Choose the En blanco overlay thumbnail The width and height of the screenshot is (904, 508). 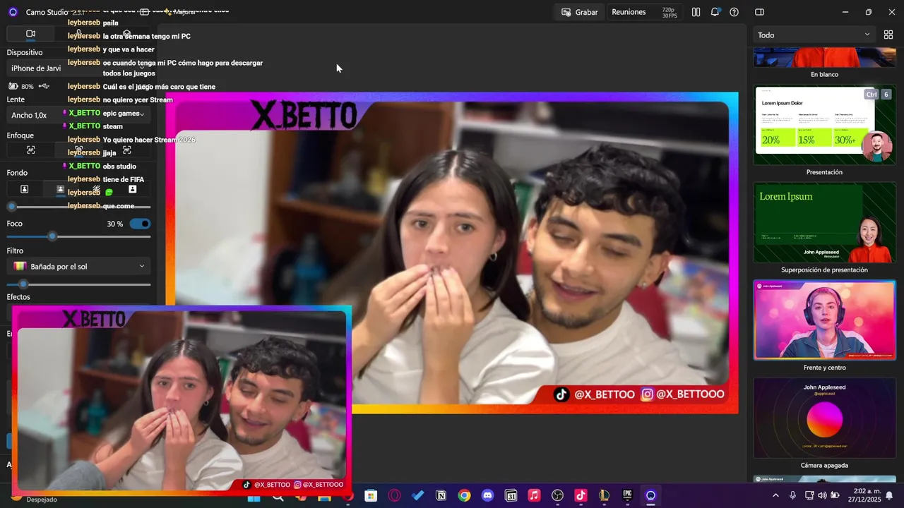(x=824, y=57)
